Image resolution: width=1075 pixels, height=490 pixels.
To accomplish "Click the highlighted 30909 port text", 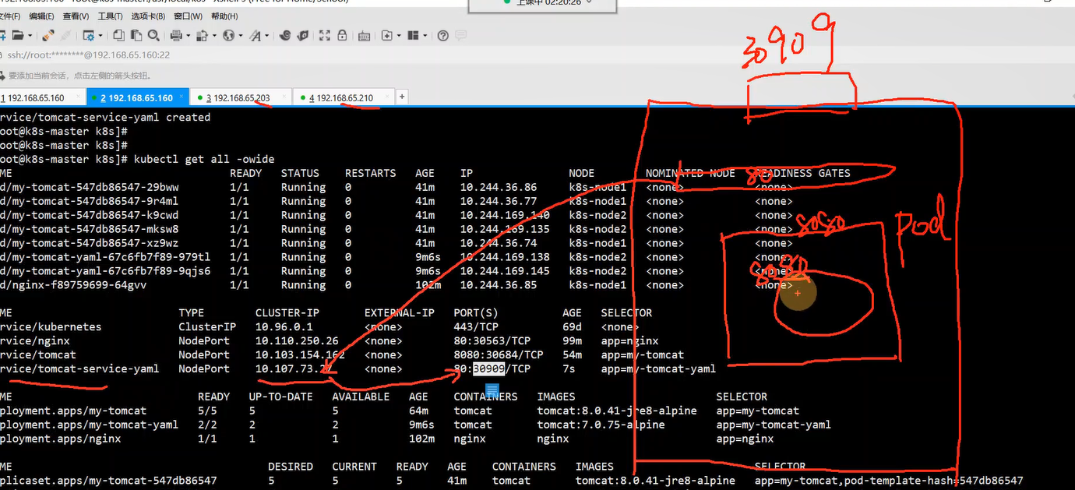I will pyautogui.click(x=489, y=368).
